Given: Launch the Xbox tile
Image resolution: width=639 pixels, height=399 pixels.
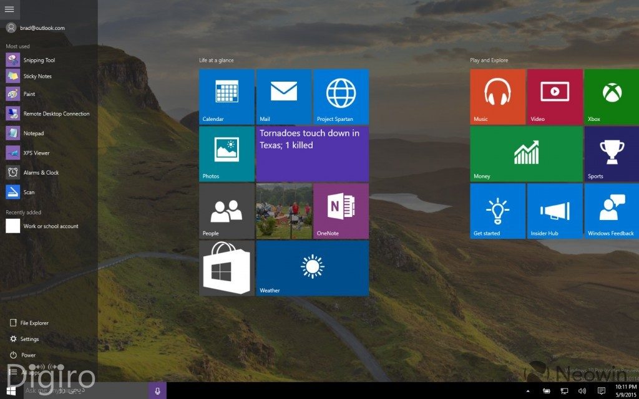Looking at the screenshot, I should pos(612,97).
